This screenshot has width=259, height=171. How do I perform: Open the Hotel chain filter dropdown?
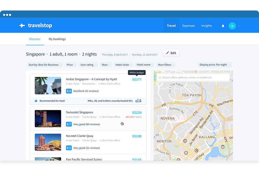tap(123, 65)
